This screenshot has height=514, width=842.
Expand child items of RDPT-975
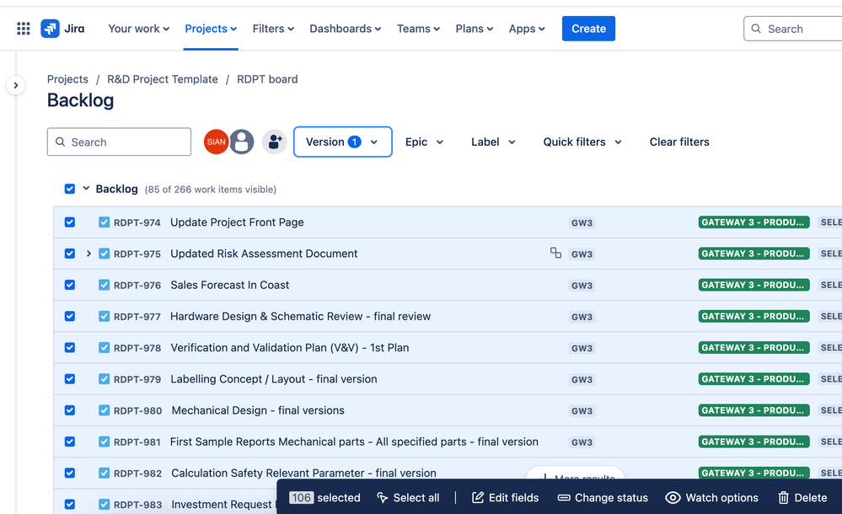coord(88,254)
